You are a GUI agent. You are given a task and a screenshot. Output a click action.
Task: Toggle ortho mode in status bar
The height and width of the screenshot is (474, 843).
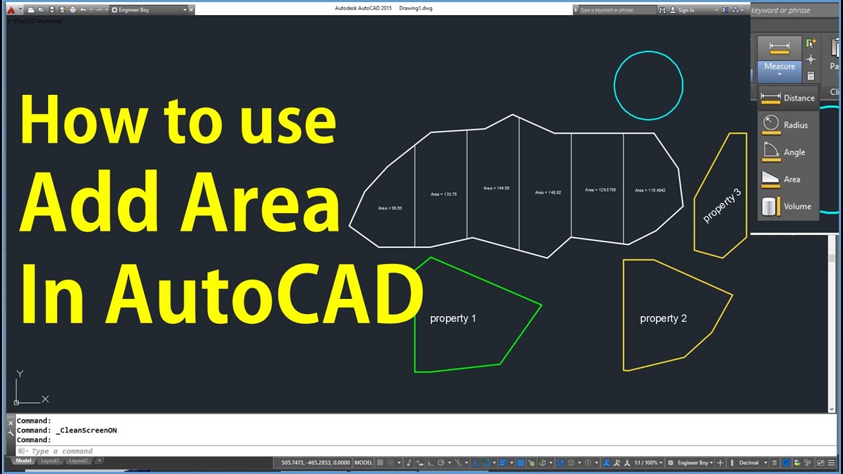431,463
